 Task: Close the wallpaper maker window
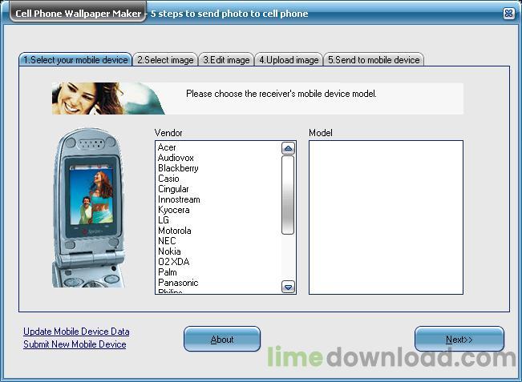[x=508, y=14]
